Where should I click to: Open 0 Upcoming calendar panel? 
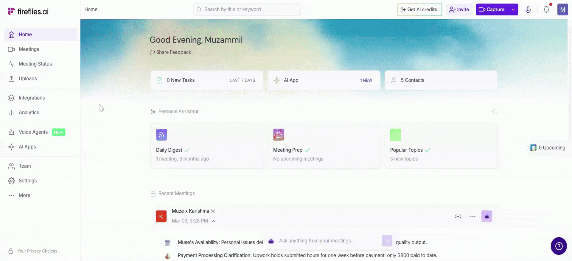pos(548,148)
